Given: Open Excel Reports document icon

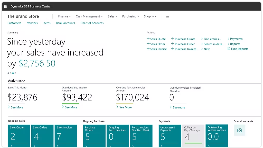Looking at the screenshot, I should (x=229, y=49).
